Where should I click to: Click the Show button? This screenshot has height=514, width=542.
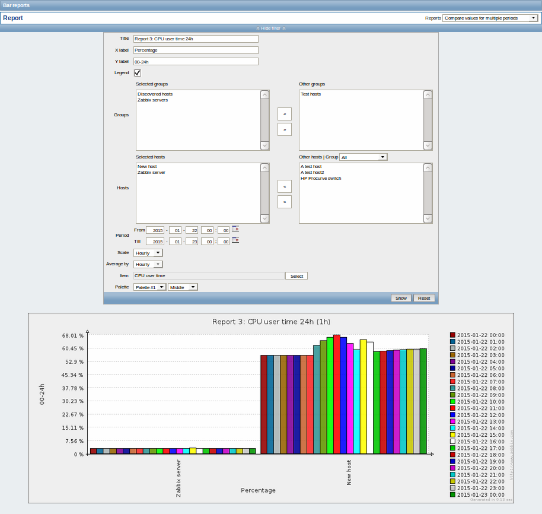click(x=401, y=298)
